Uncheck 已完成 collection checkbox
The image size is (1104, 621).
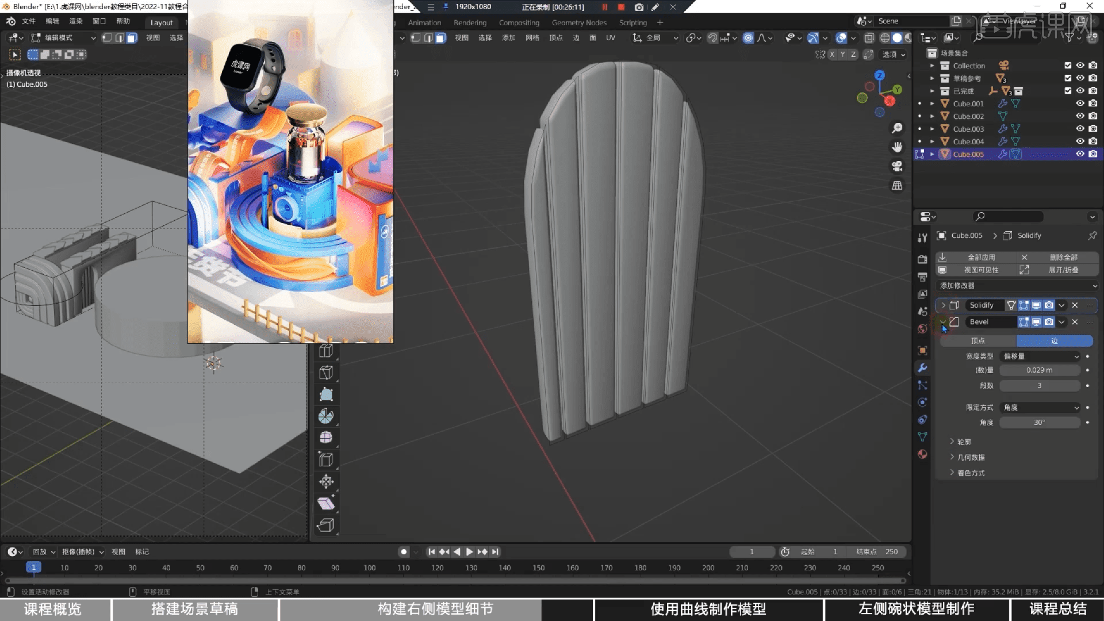click(x=1068, y=91)
